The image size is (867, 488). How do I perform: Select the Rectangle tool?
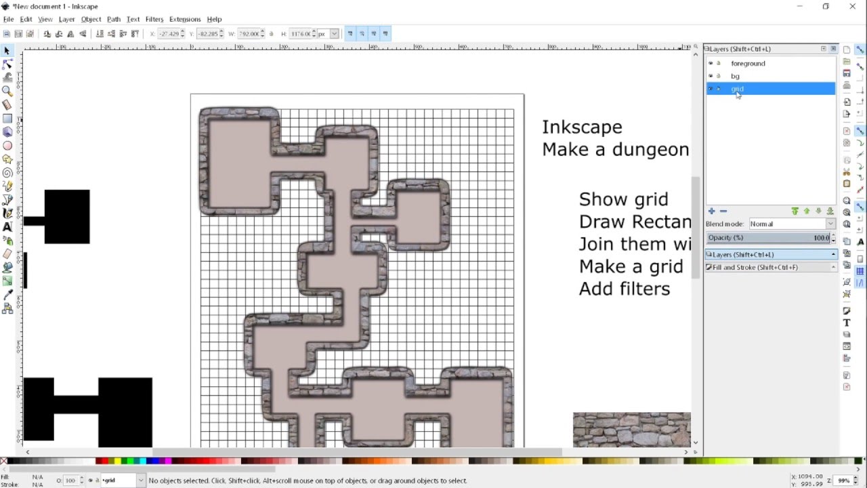coord(7,119)
